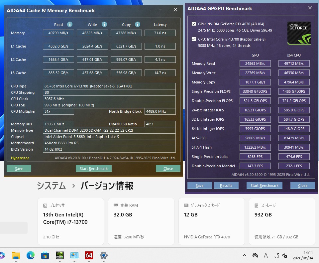
Task: Click GPU Single-Precision 33040 GFLOPS value
Action: coord(255,91)
